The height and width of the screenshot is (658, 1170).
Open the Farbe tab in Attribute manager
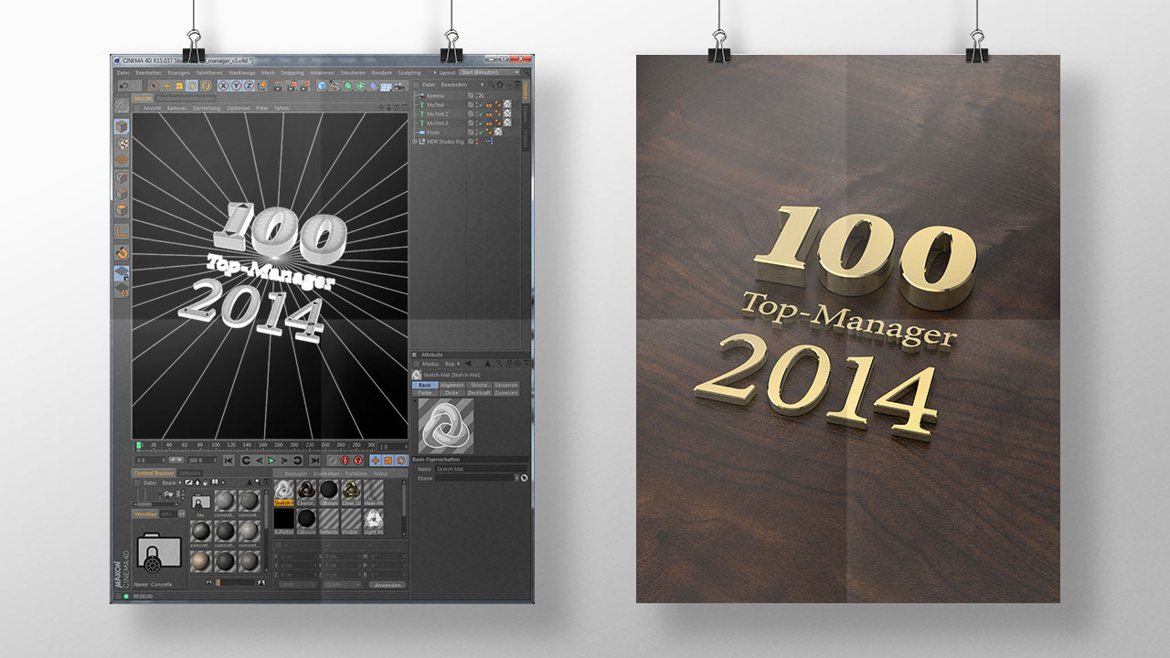click(x=425, y=393)
